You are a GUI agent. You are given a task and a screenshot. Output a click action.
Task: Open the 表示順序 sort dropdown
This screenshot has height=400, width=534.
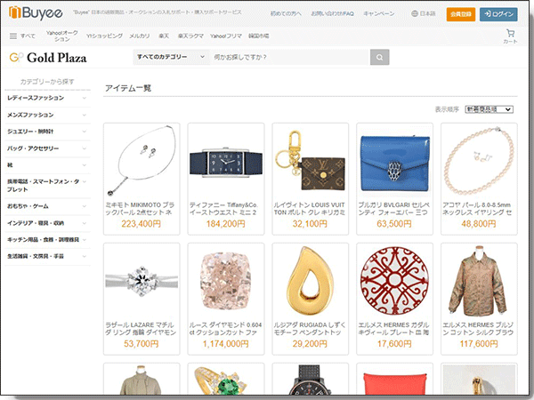point(489,109)
